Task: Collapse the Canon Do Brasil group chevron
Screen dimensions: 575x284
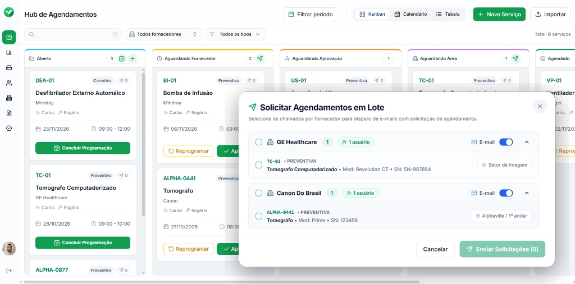Action: coord(527,193)
